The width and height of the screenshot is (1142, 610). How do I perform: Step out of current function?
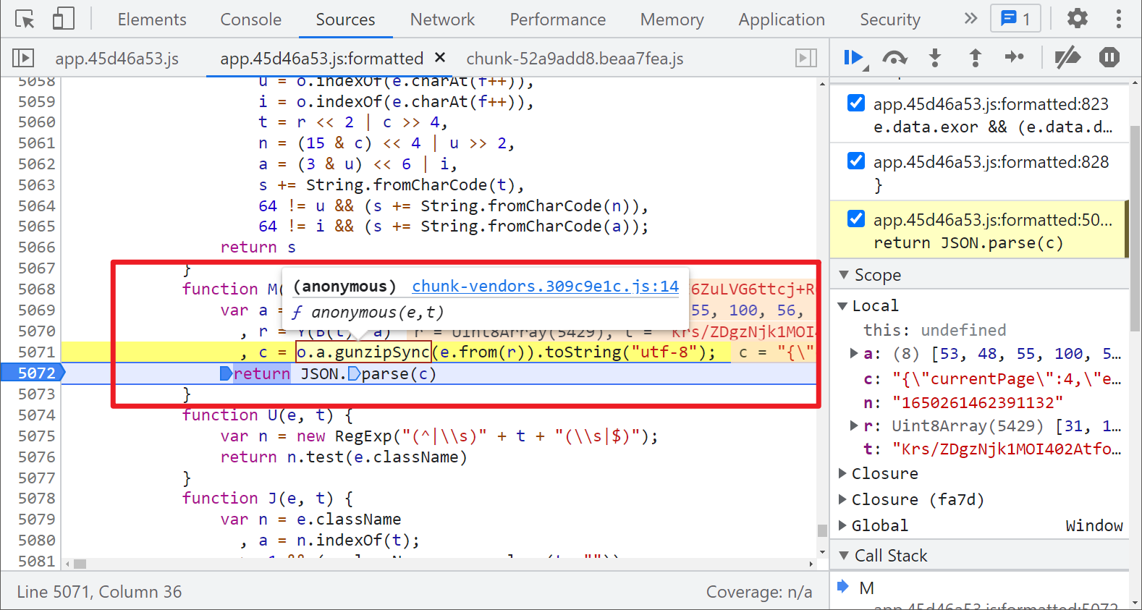click(975, 58)
